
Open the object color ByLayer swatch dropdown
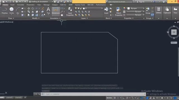click(x=135, y=8)
